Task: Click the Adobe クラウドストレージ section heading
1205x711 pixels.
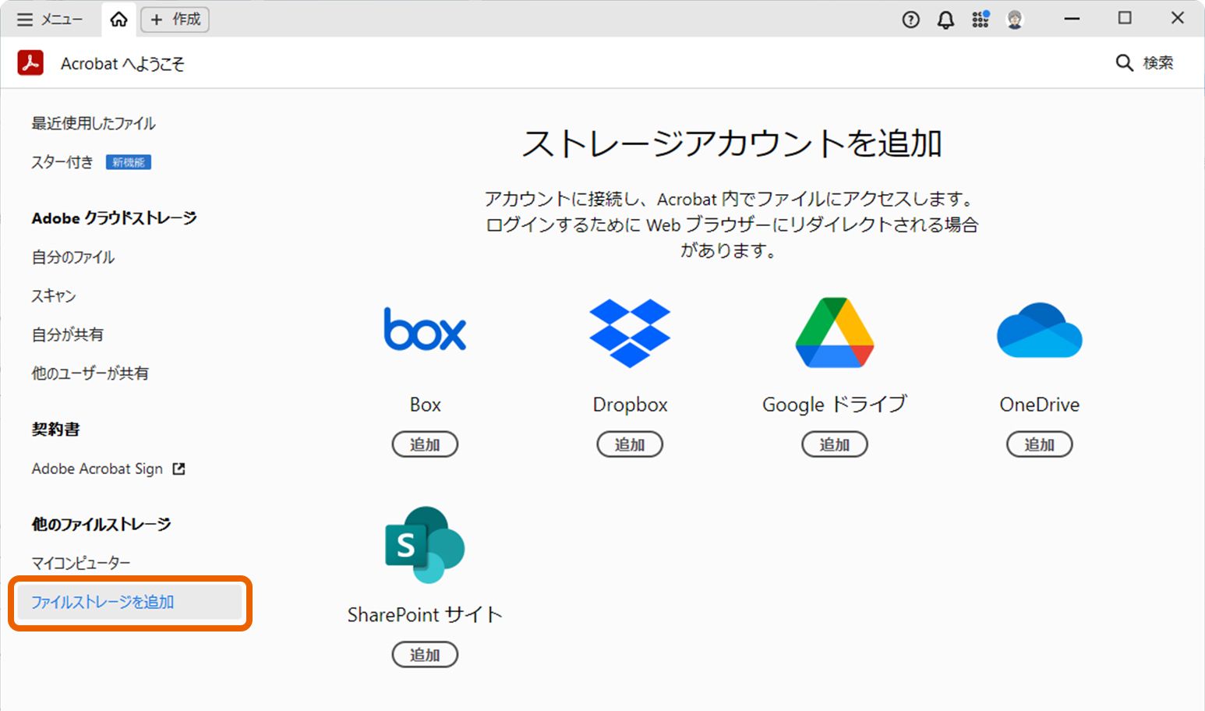Action: 114,218
